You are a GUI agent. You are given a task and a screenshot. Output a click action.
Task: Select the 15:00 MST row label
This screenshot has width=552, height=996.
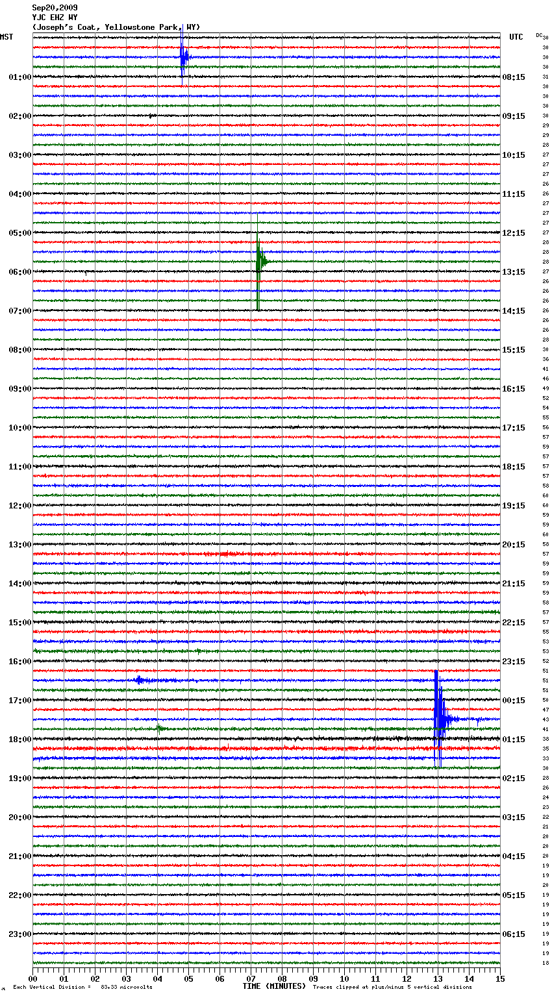pos(19,623)
